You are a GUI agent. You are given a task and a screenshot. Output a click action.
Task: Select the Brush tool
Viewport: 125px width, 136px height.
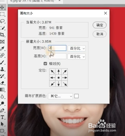click(x=2, y=62)
